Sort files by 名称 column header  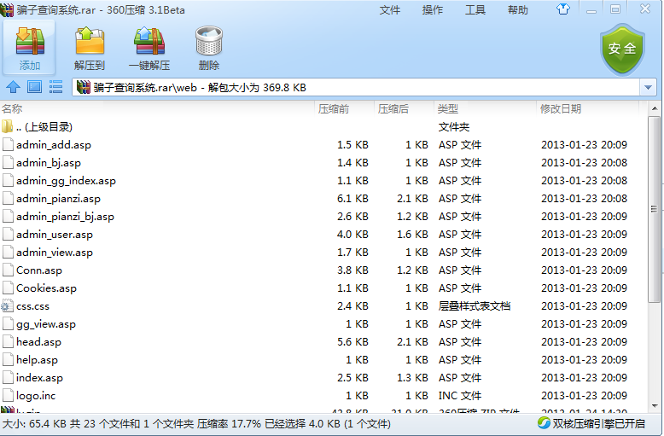[13, 109]
